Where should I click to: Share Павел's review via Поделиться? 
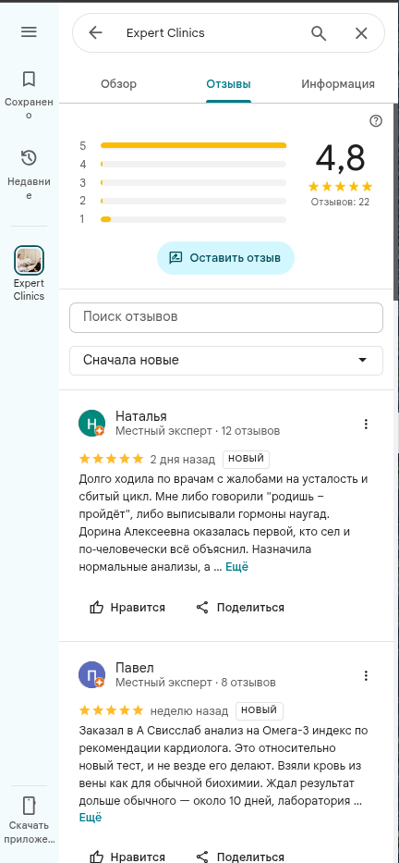coord(240,857)
